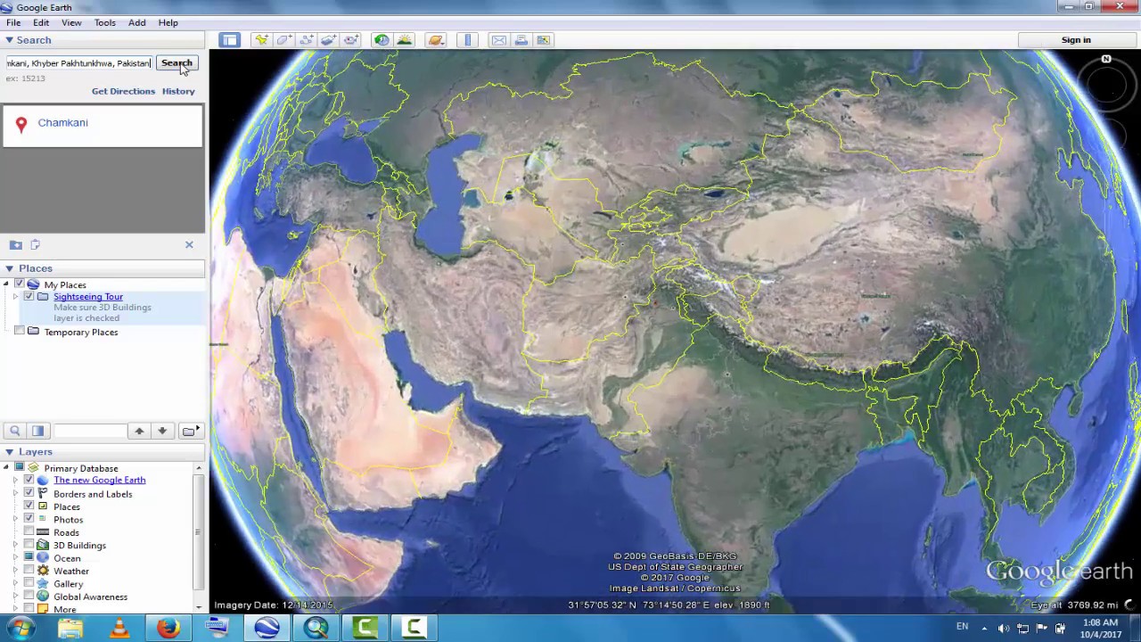Viewport: 1141px width, 642px height.
Task: Expand Sightseeing Tour tree node
Action: pyautogui.click(x=15, y=297)
